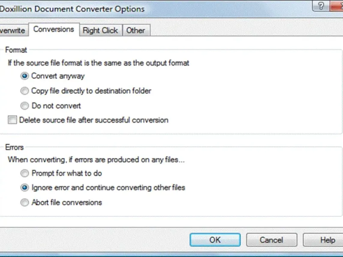Click the "If the source file format" description text
Image resolution: width=343 pixels, height=257 pixels.
(99, 63)
